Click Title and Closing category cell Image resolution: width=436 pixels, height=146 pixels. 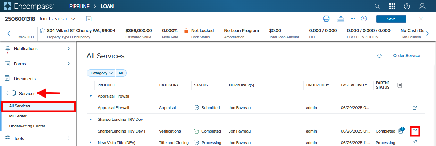[174, 142]
